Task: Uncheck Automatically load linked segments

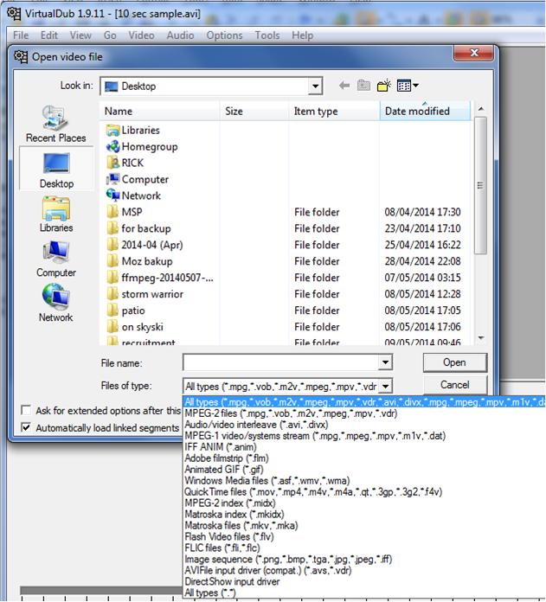Action: pos(26,427)
